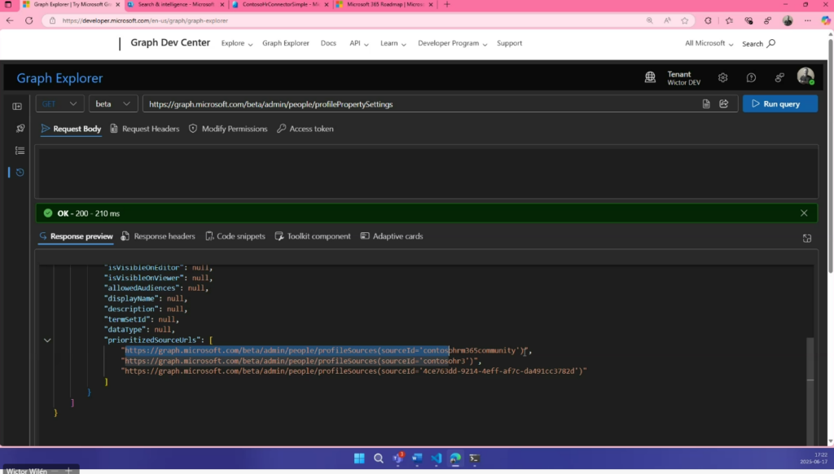This screenshot has height=474, width=834.
Task: Dismiss the OK 200 status banner
Action: (804, 213)
